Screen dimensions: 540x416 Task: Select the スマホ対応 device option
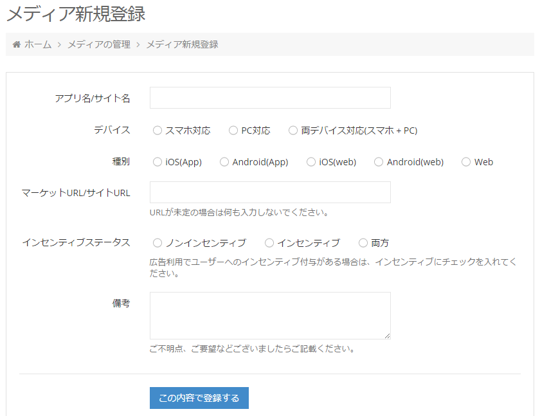pyautogui.click(x=157, y=130)
